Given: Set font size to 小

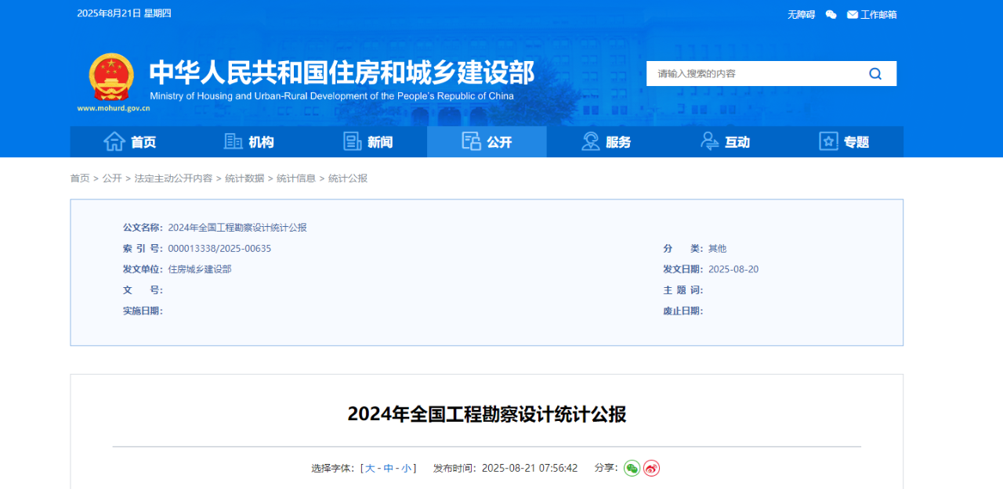Looking at the screenshot, I should coord(406,468).
